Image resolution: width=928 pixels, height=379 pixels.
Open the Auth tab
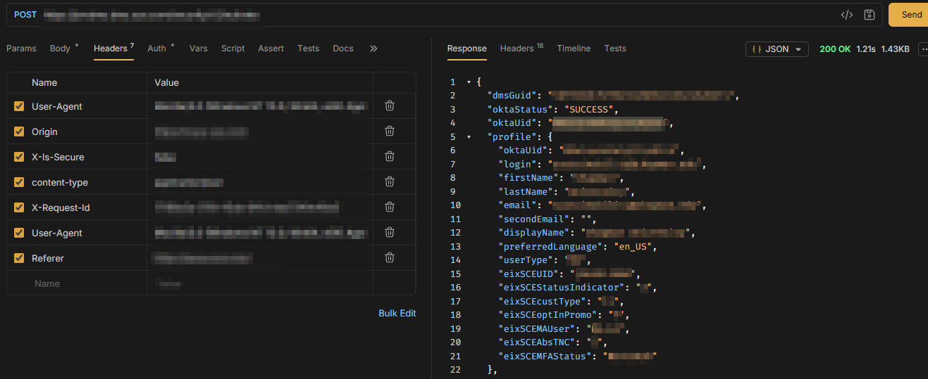pyautogui.click(x=161, y=49)
